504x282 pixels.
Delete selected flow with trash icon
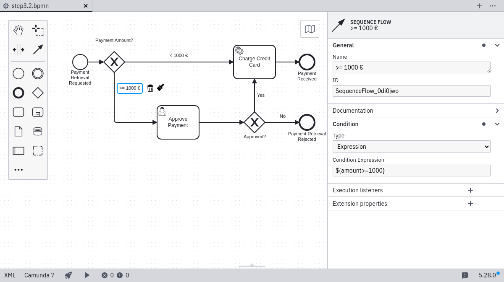(x=150, y=88)
